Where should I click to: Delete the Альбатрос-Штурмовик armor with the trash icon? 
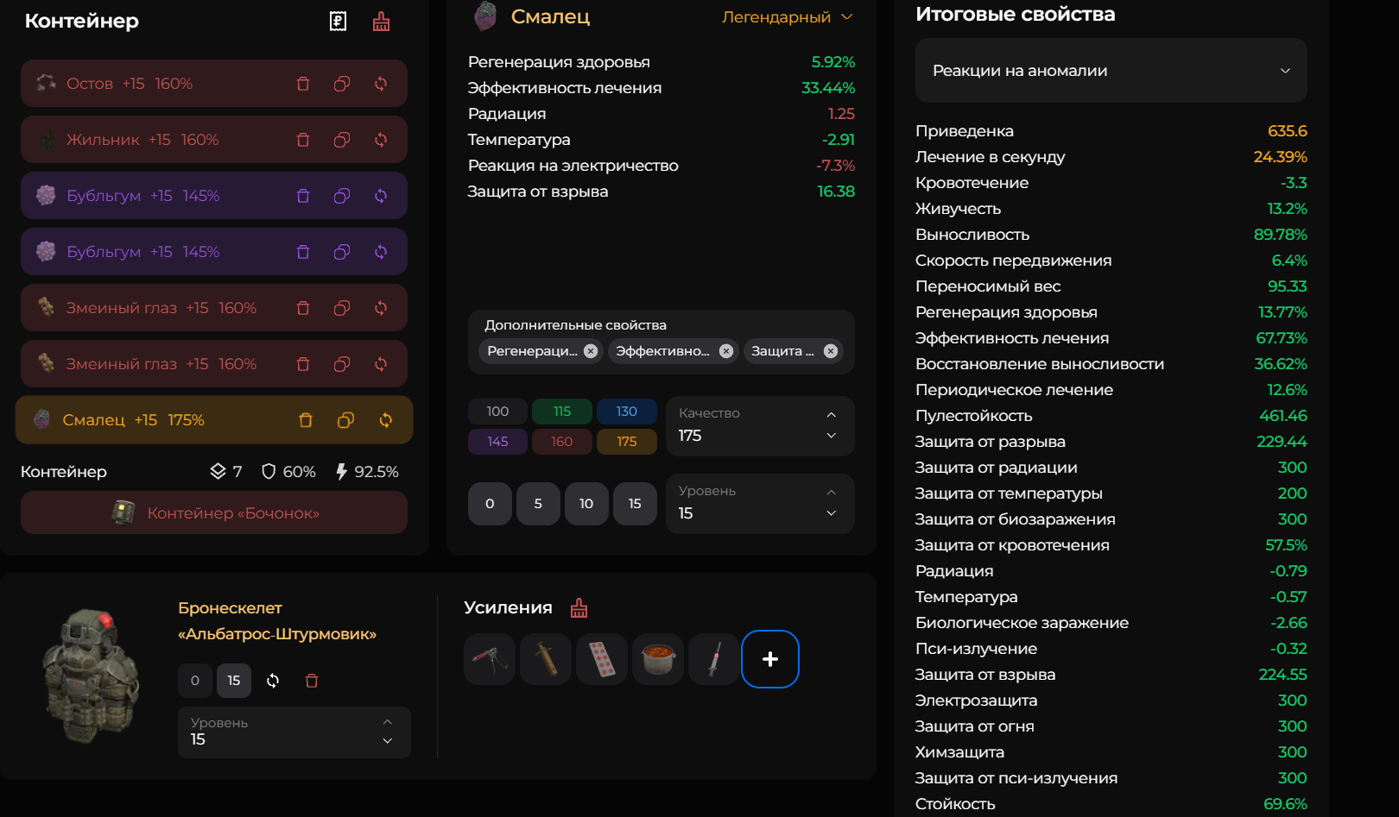point(312,681)
